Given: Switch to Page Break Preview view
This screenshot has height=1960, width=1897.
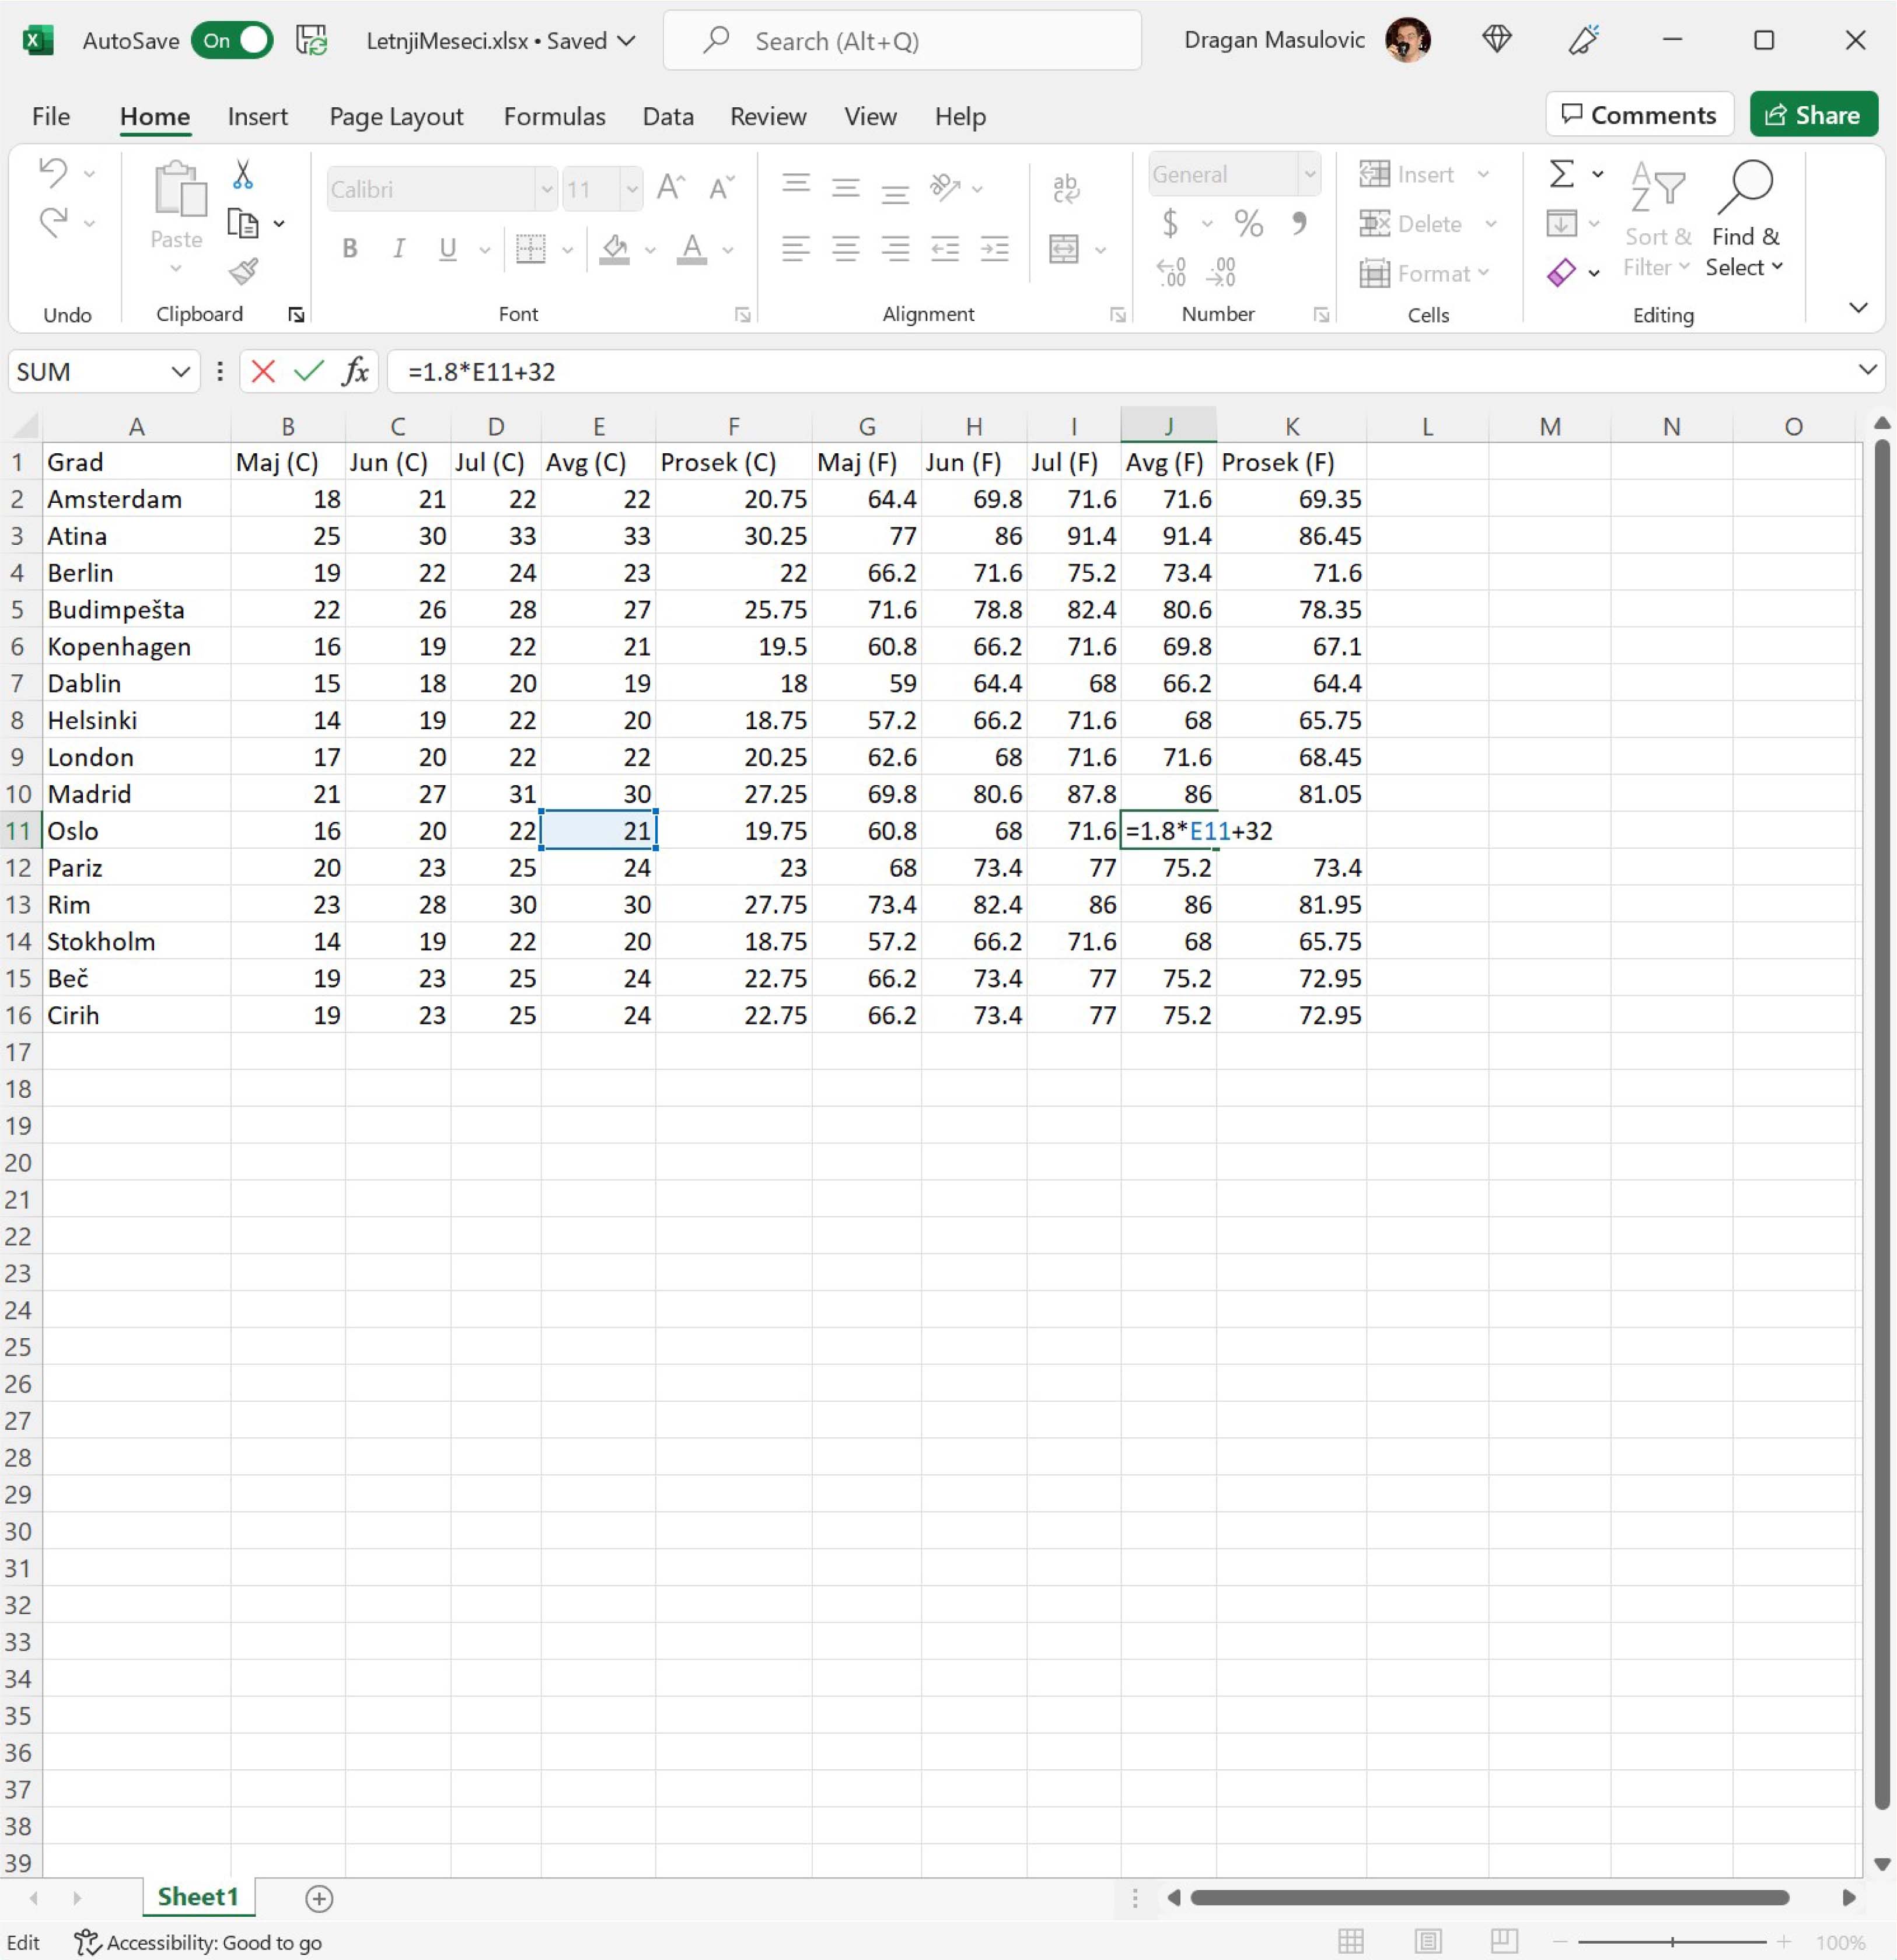Looking at the screenshot, I should (1504, 1941).
